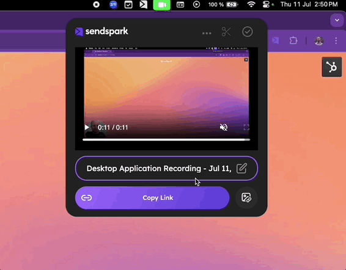Click the checkmark done icon
The width and height of the screenshot is (346, 270).
[x=248, y=32]
